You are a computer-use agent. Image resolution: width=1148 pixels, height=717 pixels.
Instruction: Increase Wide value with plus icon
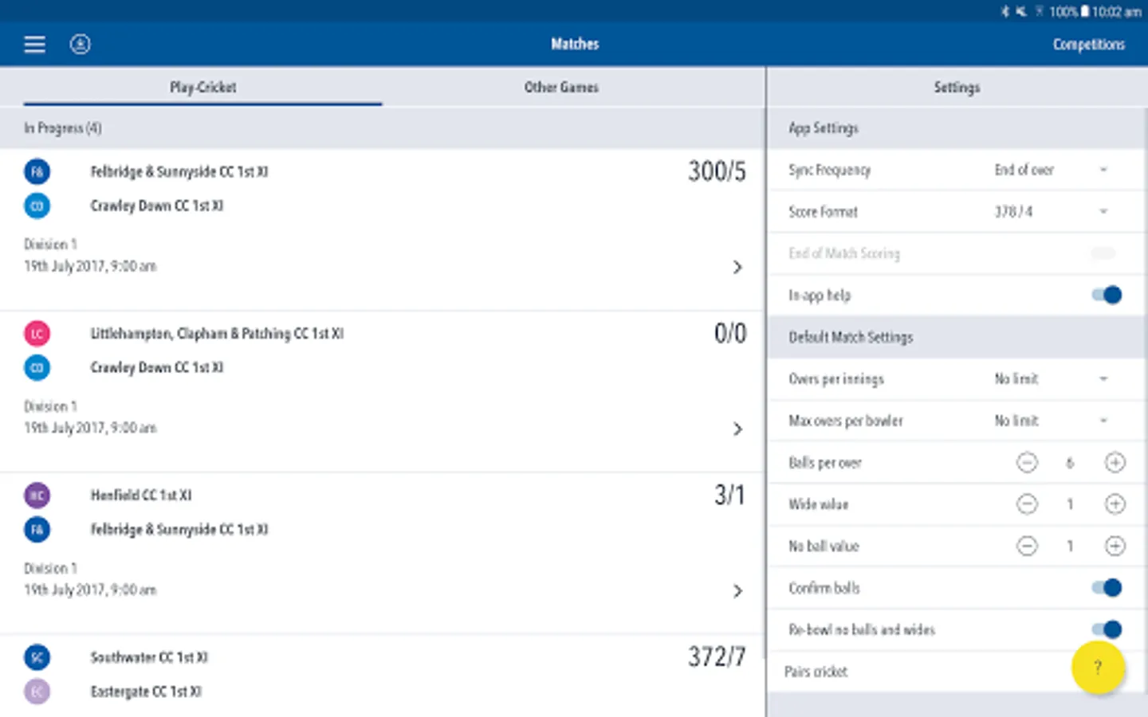(1115, 504)
